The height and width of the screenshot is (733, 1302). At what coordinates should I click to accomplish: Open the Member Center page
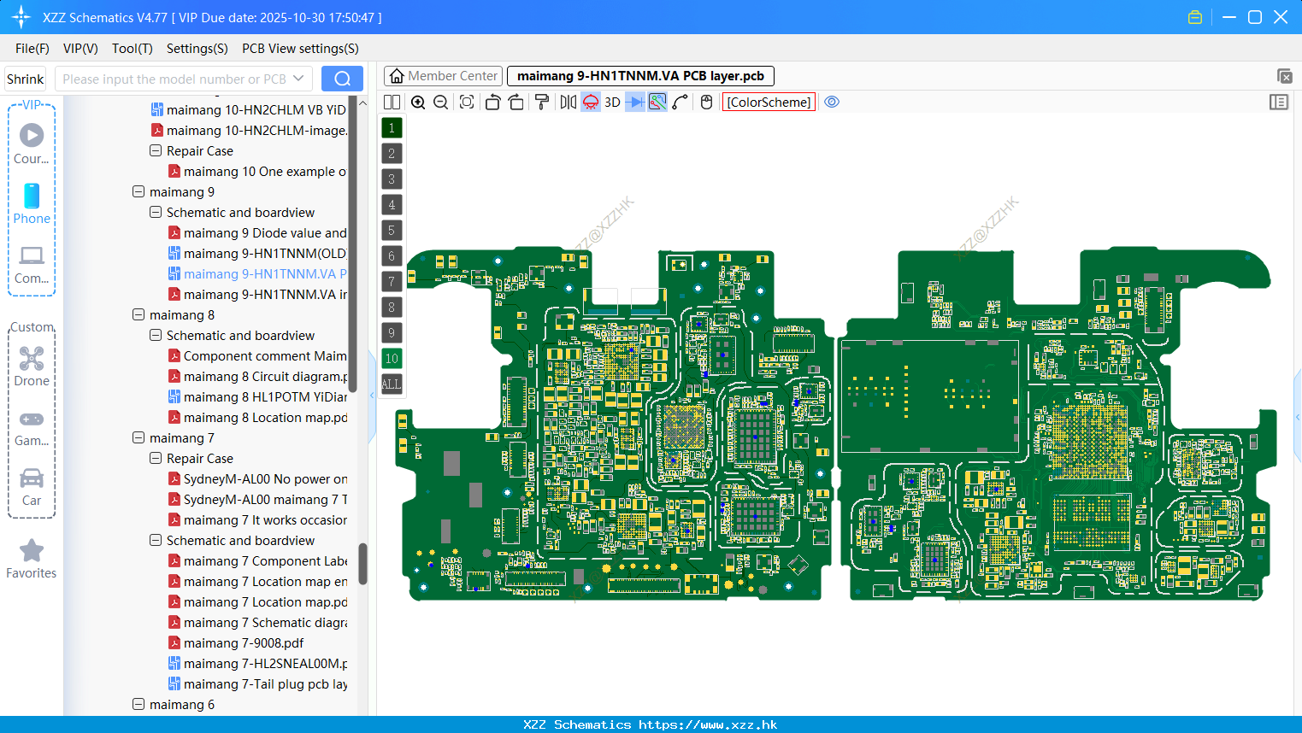[442, 75]
